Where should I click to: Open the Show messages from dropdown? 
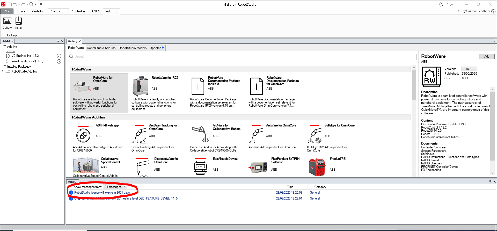[x=115, y=187]
